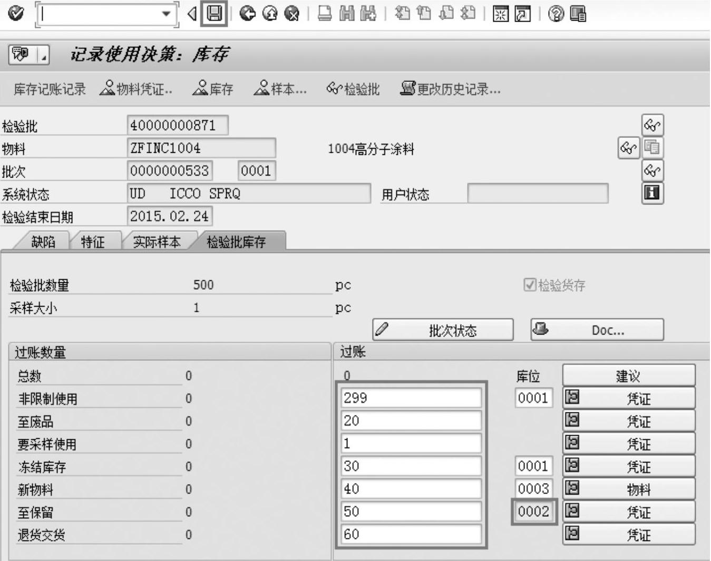Click the 非限制使用 posting field with 299
The image size is (711, 561).
[411, 398]
